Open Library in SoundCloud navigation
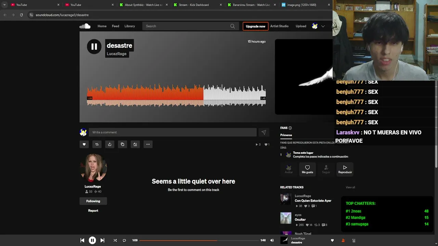 (x=130, y=26)
